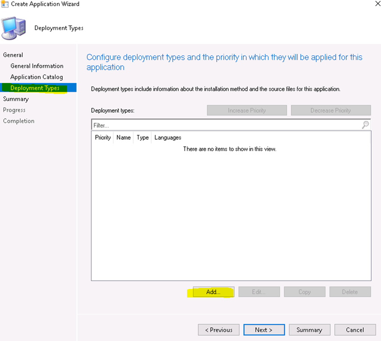
Task: Click the Add... deployment type button
Action: [x=213, y=292]
